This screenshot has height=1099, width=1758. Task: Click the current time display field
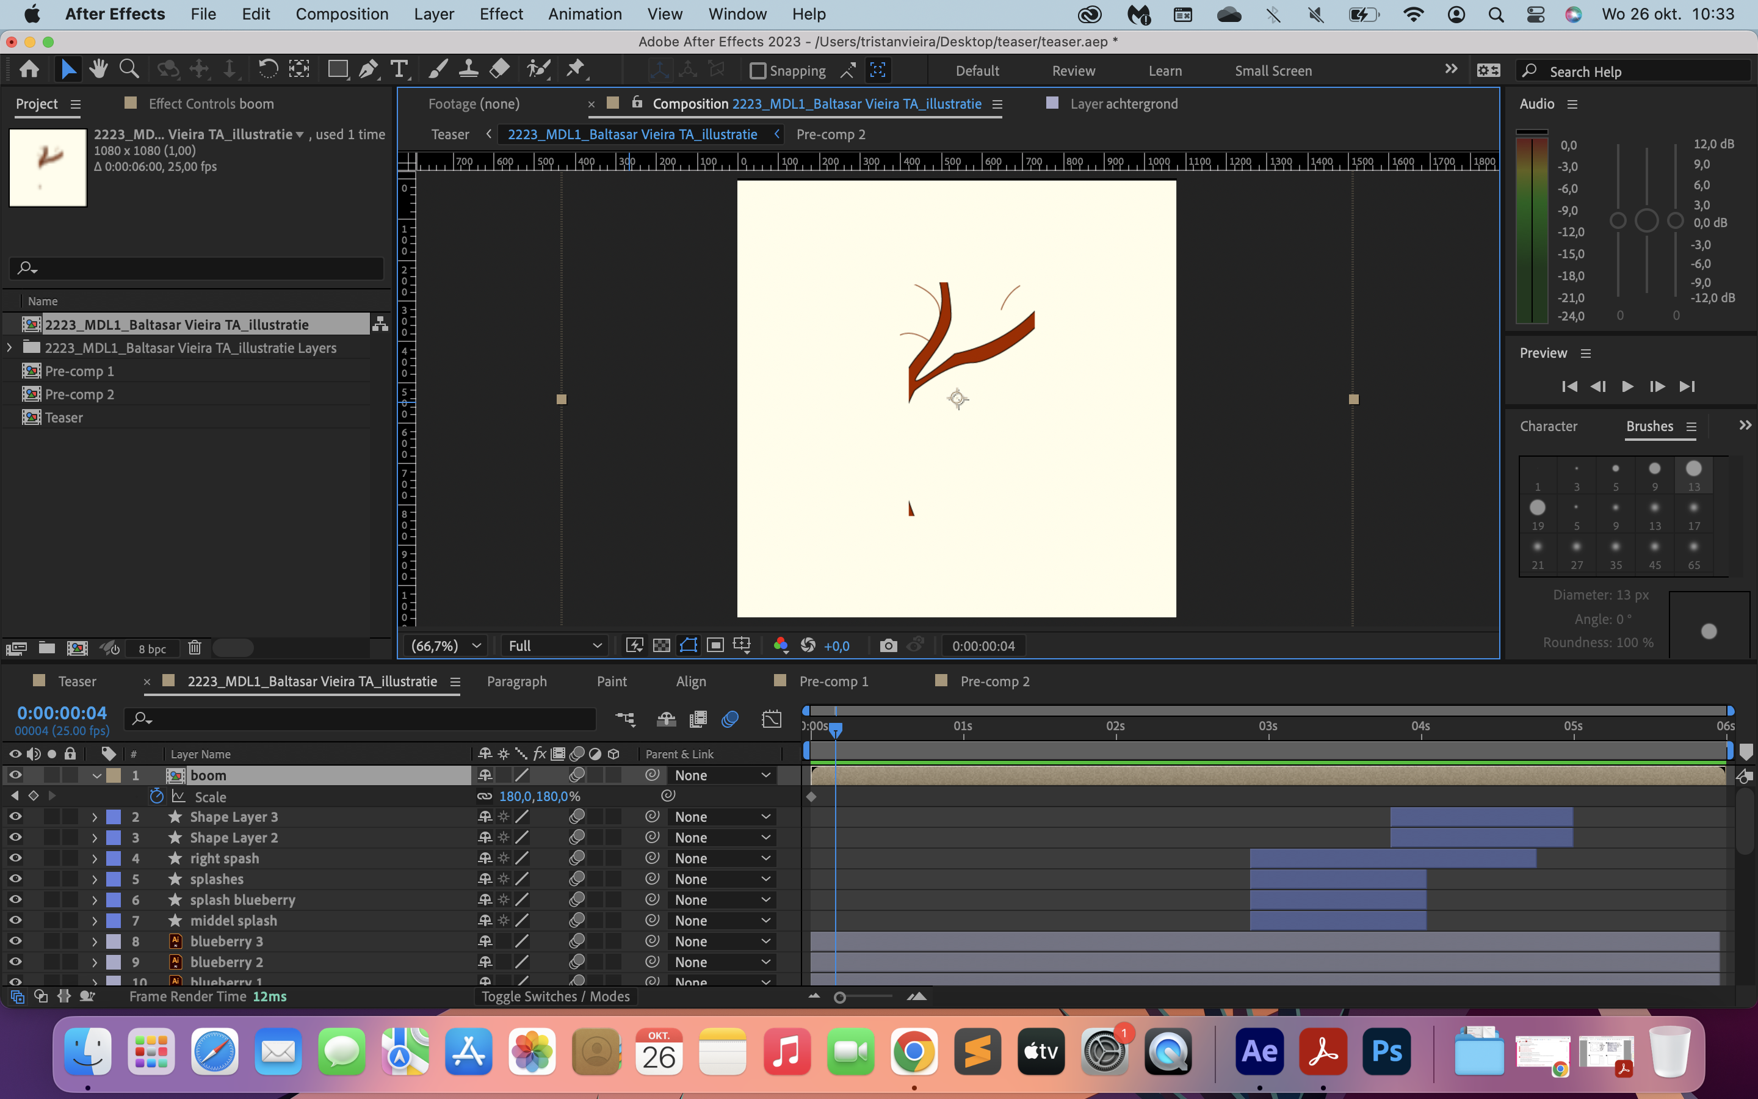61,713
